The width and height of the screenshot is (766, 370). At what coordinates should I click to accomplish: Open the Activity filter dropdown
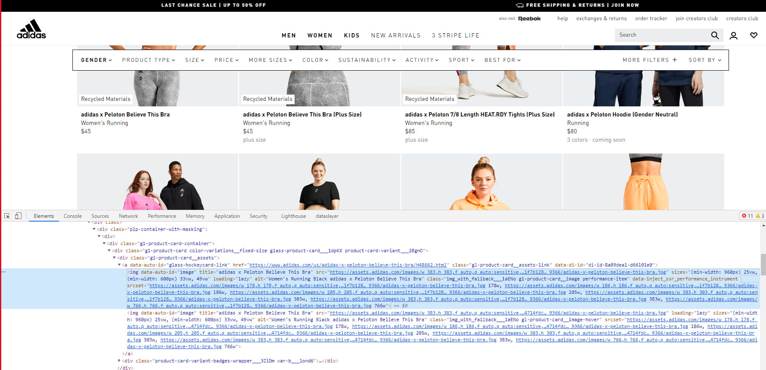tap(422, 60)
